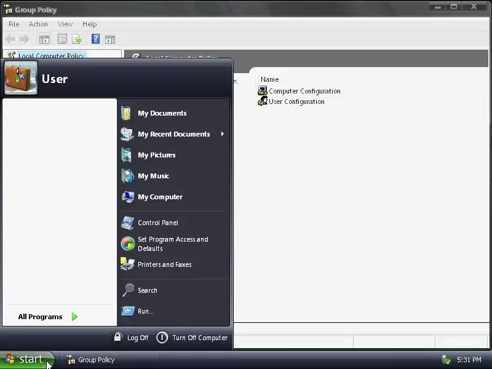Click Group Policy title bar icon

pyautogui.click(x=9, y=9)
